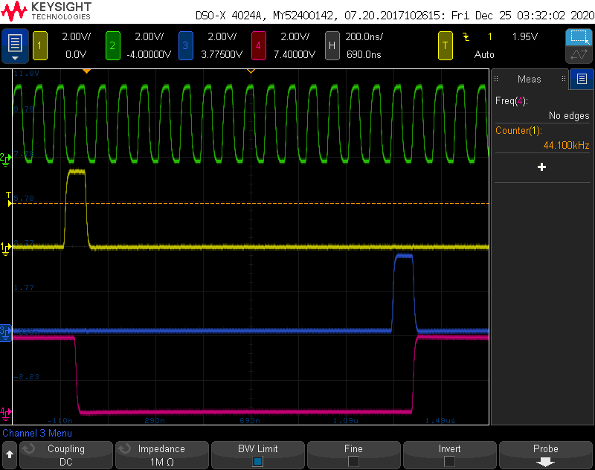Click channel 4 ground reference marker
Screen dimensions: 595x470
(x=6, y=413)
